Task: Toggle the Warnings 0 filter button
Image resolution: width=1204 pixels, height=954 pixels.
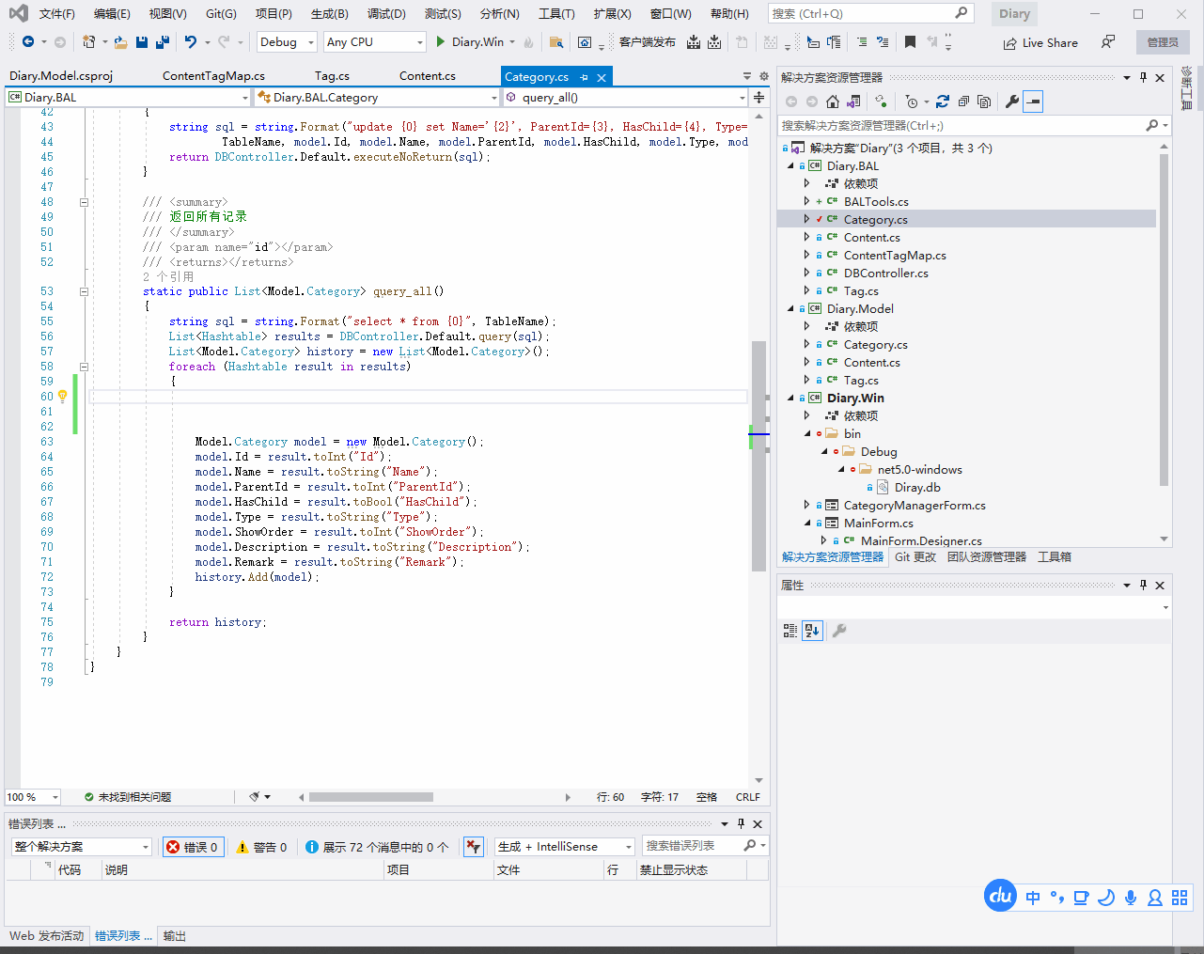Action: pos(262,847)
